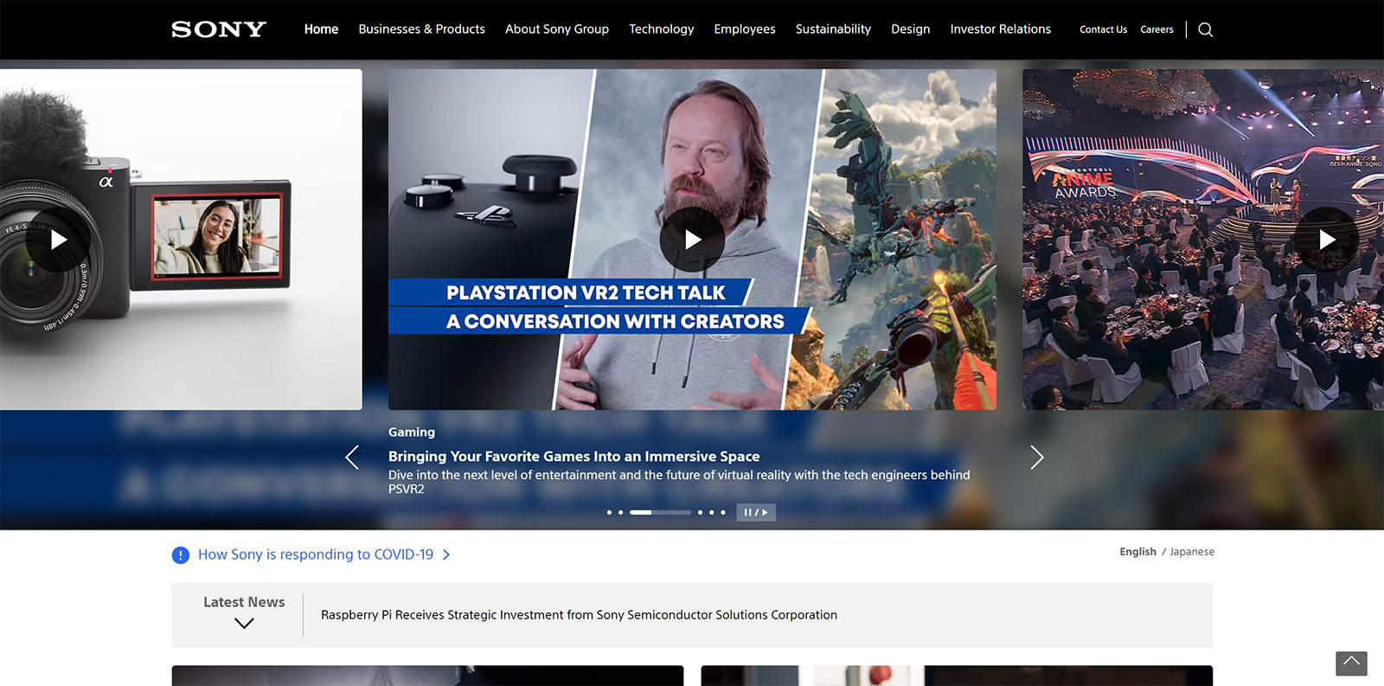This screenshot has width=1384, height=686.
Task: Select the English language option
Action: [1137, 552]
